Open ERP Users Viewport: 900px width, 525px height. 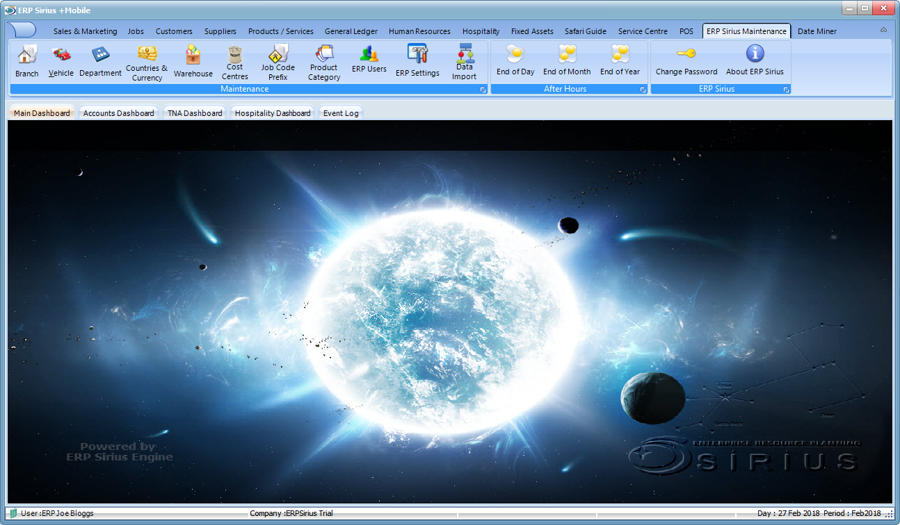point(369,60)
